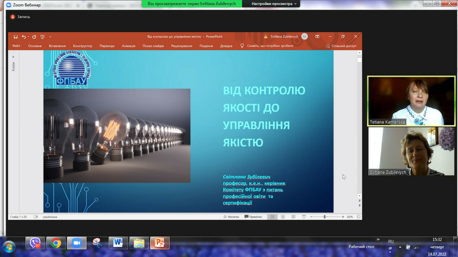Toggle the Нотатки notes pane
458x257 pixels.
coord(231,217)
